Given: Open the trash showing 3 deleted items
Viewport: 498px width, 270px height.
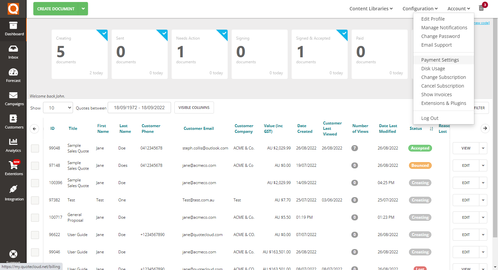Looking at the screenshot, I should 481,7.
